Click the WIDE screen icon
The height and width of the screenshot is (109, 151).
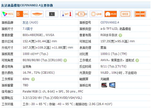click(125, 14)
